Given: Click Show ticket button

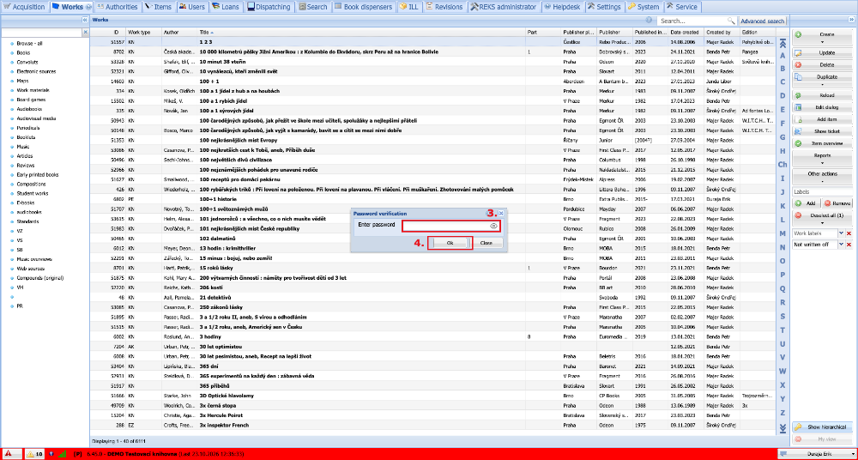Looking at the screenshot, I should click(x=823, y=132).
